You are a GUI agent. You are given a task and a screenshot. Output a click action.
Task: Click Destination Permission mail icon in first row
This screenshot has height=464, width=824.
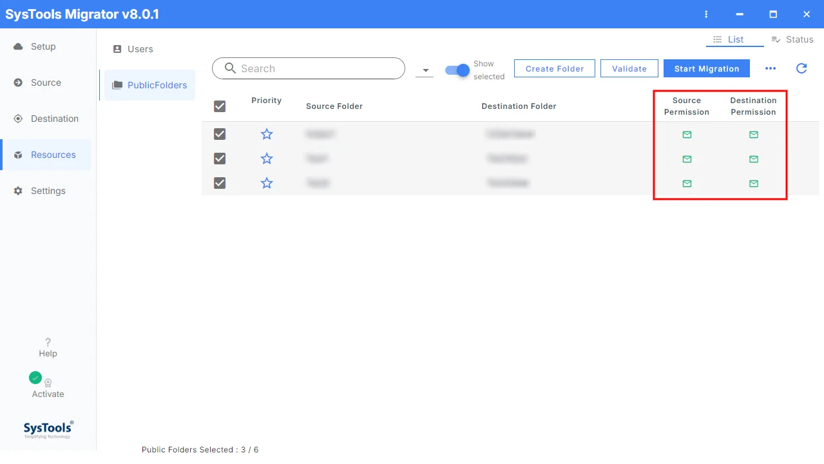(754, 135)
